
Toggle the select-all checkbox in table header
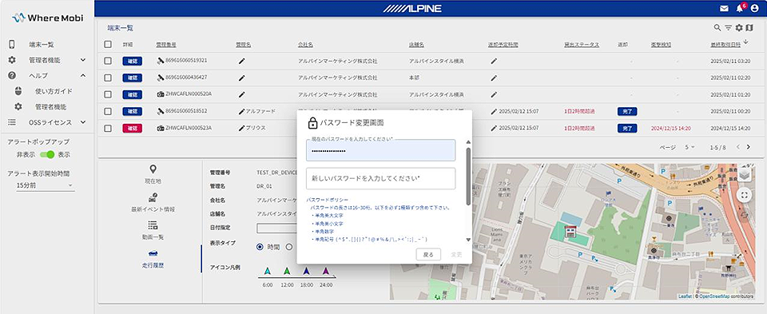(108, 45)
